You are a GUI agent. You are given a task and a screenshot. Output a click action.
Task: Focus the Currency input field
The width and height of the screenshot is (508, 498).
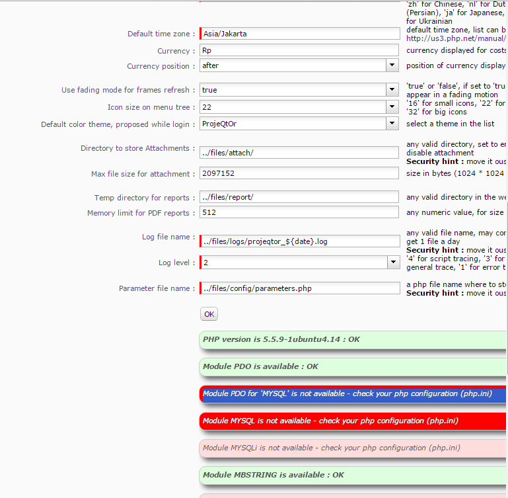[301, 50]
